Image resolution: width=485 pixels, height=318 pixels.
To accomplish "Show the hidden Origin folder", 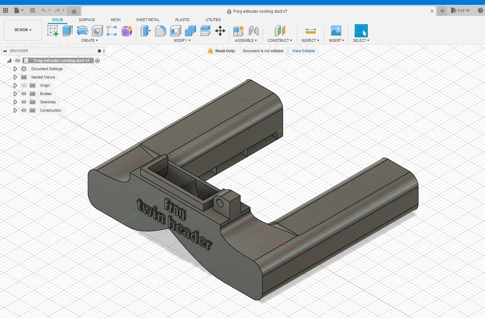I will click(24, 85).
